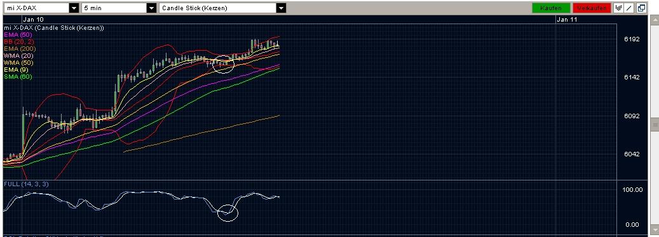
Task: Open the 5 min interval dropdown arrow
Action: 152,8
